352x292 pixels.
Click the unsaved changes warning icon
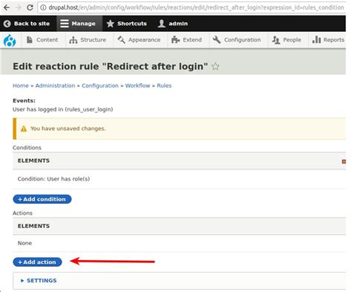coord(24,129)
